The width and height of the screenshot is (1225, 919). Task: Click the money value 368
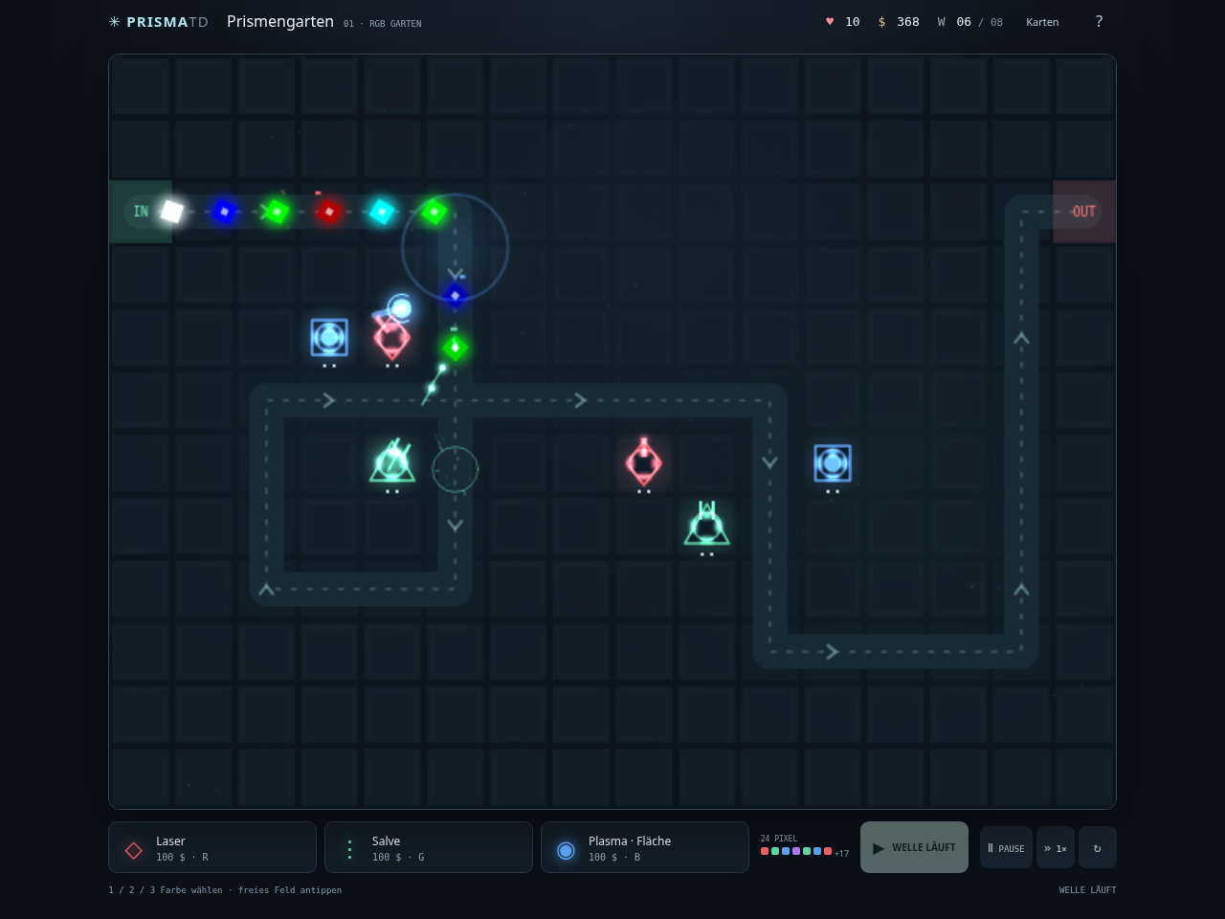[908, 22]
